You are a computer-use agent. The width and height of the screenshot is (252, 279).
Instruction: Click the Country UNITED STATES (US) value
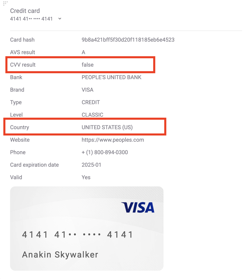pyautogui.click(x=107, y=128)
